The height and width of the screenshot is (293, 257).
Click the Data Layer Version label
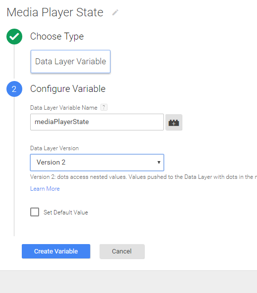[54, 148]
